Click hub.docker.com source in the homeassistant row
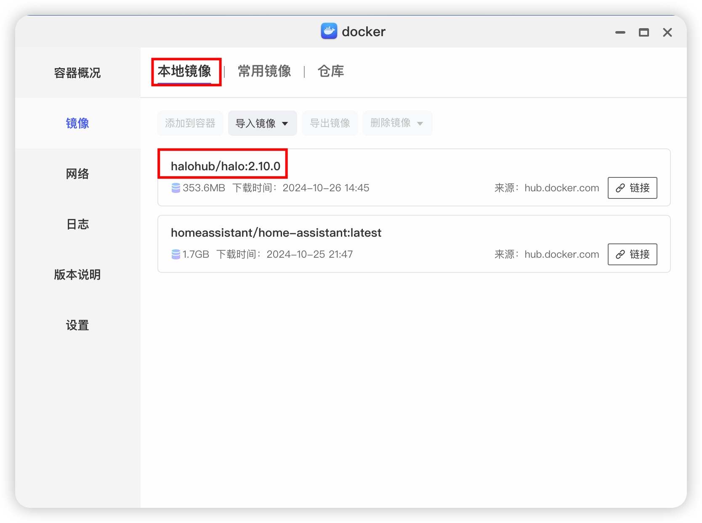This screenshot has height=523, width=702. point(562,254)
